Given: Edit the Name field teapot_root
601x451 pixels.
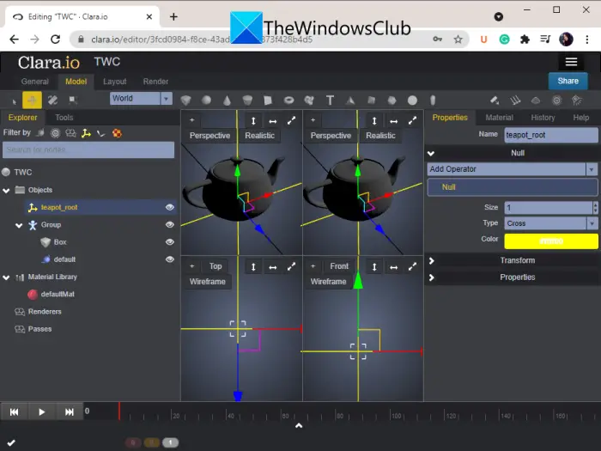Looking at the screenshot, I should coord(551,135).
